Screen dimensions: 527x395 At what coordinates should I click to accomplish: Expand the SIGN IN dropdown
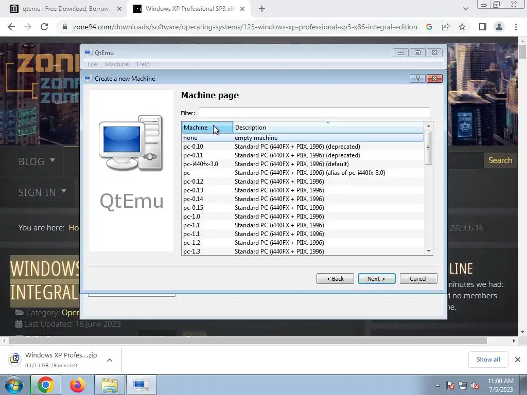(x=42, y=192)
